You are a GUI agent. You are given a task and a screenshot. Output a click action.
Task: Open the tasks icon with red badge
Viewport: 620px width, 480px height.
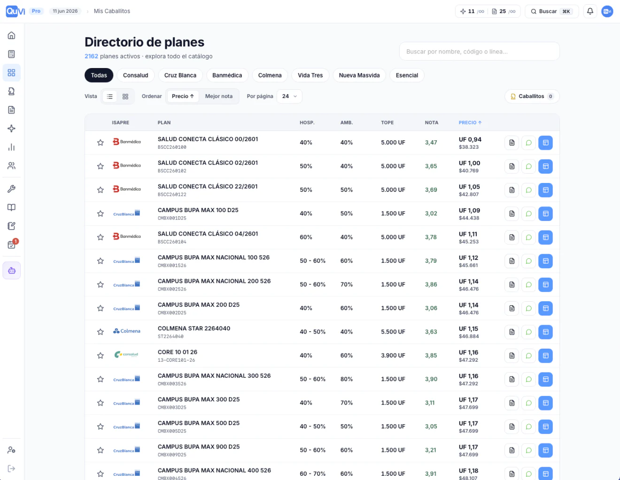[x=11, y=244]
